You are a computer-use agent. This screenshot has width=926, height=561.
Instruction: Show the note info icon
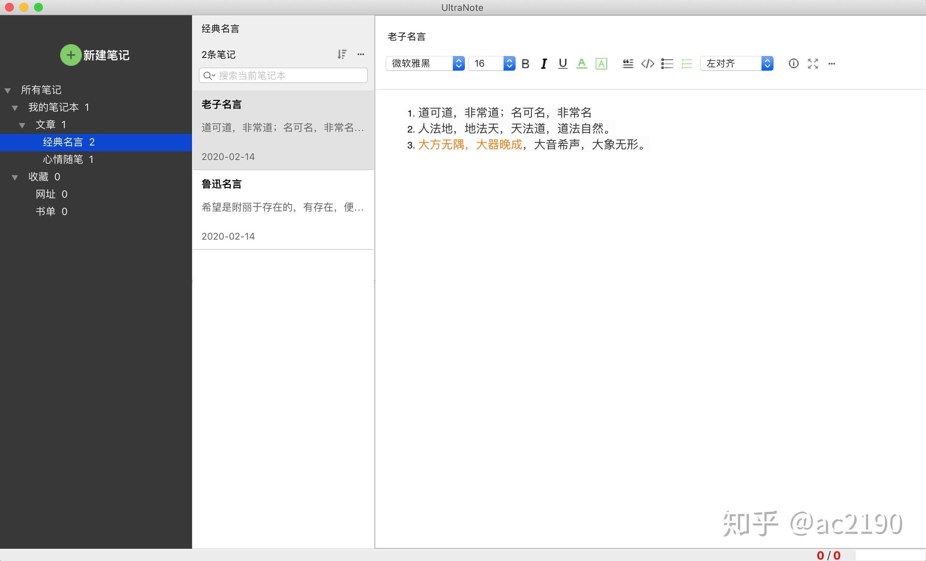pos(793,64)
